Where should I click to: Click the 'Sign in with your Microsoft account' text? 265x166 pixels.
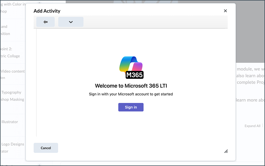pos(131,94)
